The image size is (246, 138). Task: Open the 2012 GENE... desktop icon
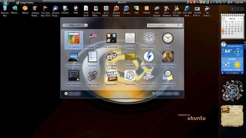[106, 11]
